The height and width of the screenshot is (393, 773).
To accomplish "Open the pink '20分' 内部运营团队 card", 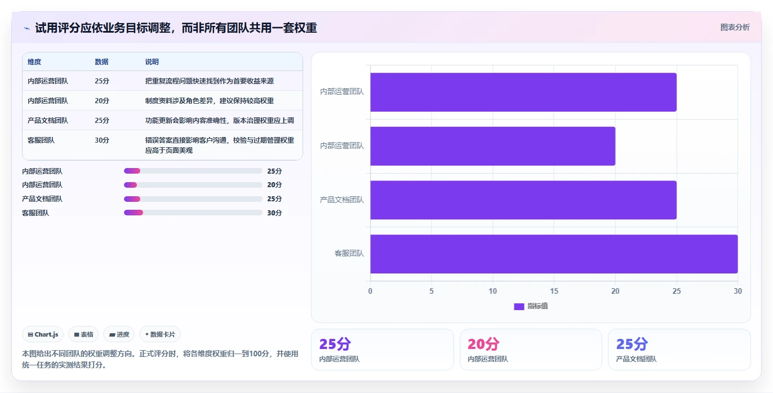I will (x=531, y=350).
